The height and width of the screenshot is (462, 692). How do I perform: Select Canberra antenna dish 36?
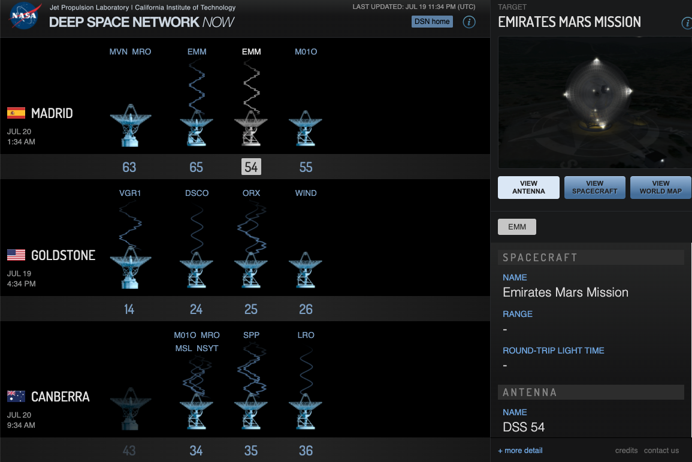pos(306,411)
